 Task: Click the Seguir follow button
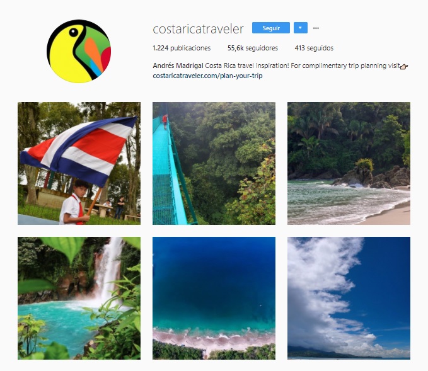coord(271,28)
